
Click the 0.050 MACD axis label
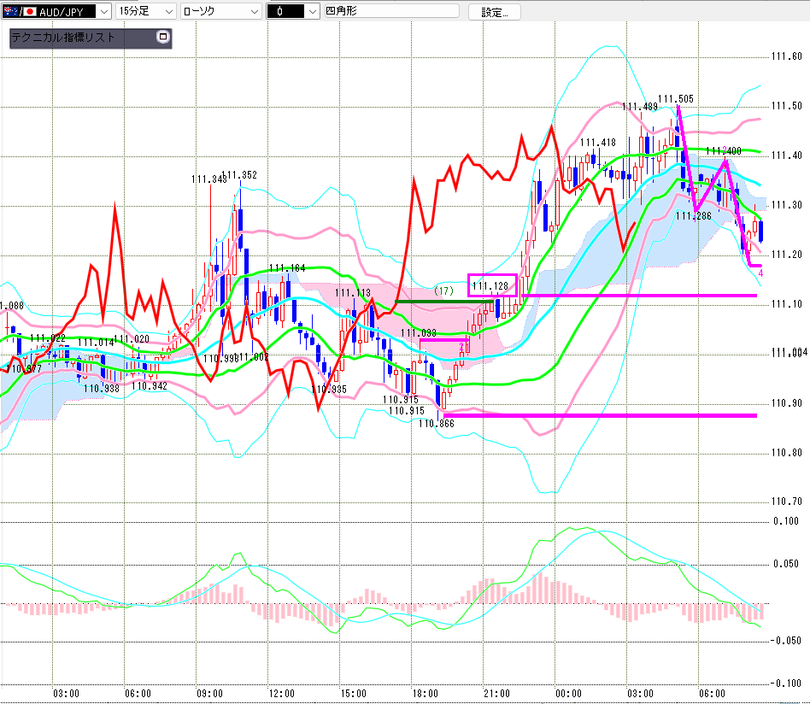tap(786, 564)
